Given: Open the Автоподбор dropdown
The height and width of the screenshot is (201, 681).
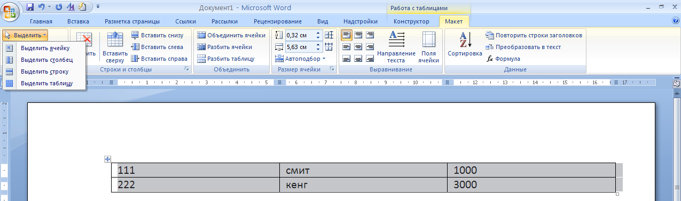Looking at the screenshot, I should 300,59.
